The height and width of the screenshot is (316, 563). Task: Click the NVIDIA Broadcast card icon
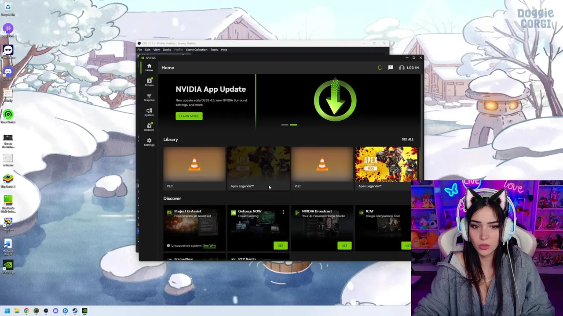coord(297,213)
